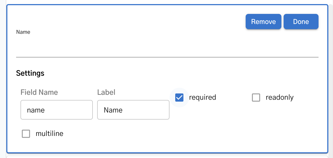The width and height of the screenshot is (333, 158).
Task: Click the Remove button
Action: coord(263,22)
